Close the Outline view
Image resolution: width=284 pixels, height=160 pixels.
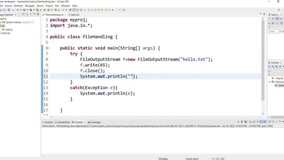[x=281, y=63]
